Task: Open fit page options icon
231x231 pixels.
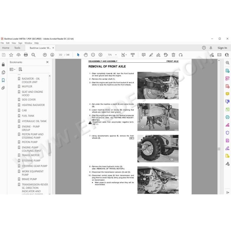Action: pyautogui.click(x=124, y=55)
